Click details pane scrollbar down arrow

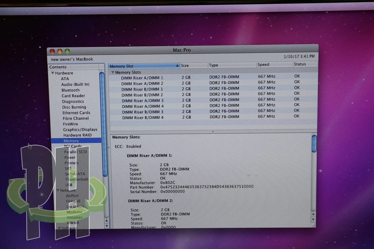coord(314,220)
